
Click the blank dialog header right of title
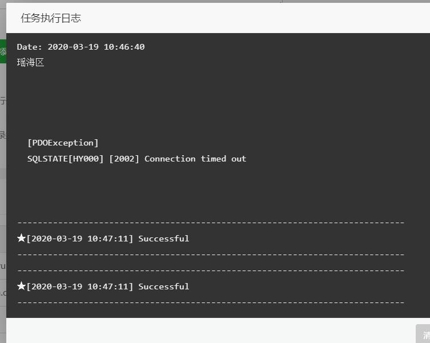257,18
